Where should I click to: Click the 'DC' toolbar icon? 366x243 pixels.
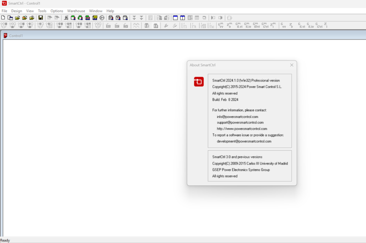pyautogui.click(x=117, y=25)
